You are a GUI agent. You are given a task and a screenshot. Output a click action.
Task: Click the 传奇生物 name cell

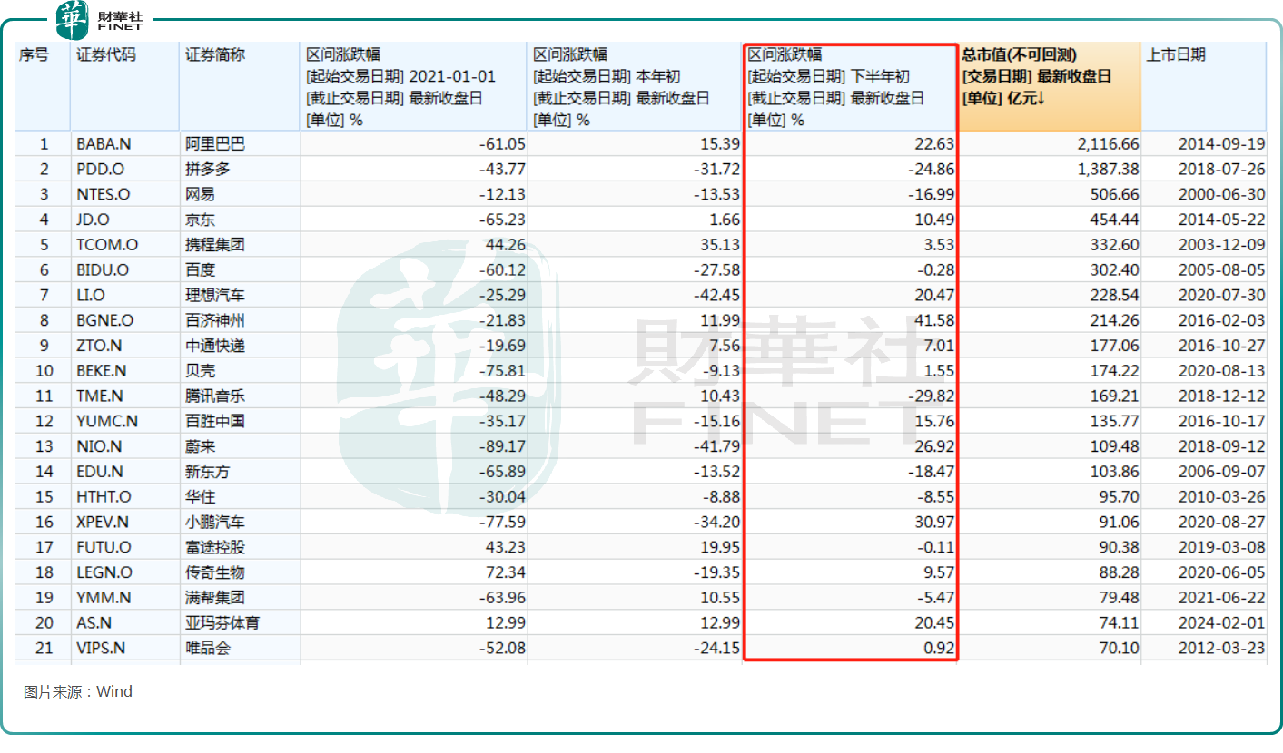point(240,572)
